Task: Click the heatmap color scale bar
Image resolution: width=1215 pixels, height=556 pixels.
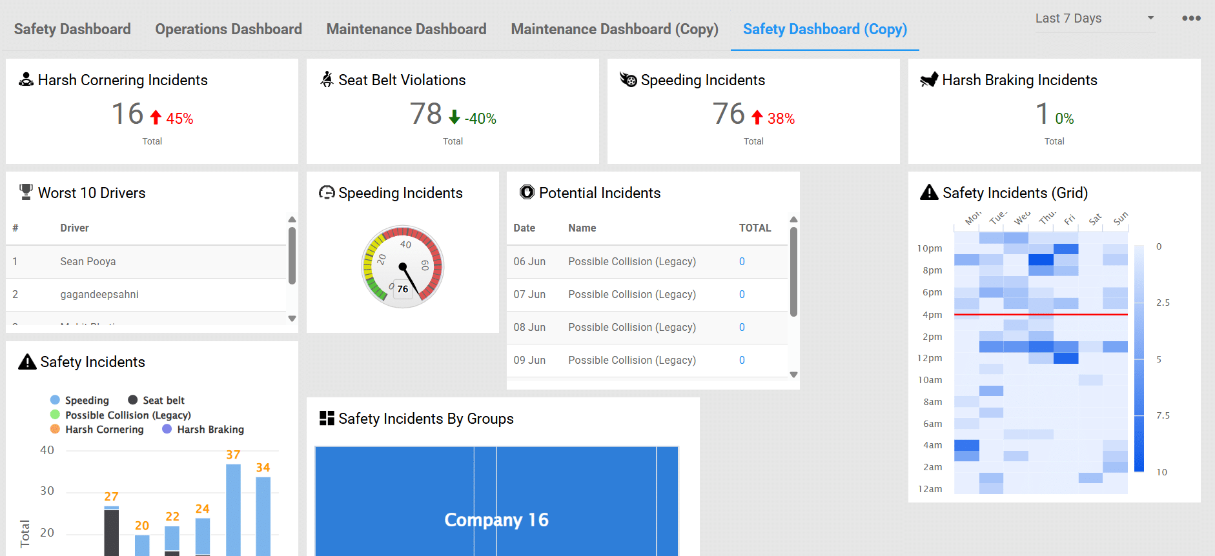Action: [x=1139, y=359]
